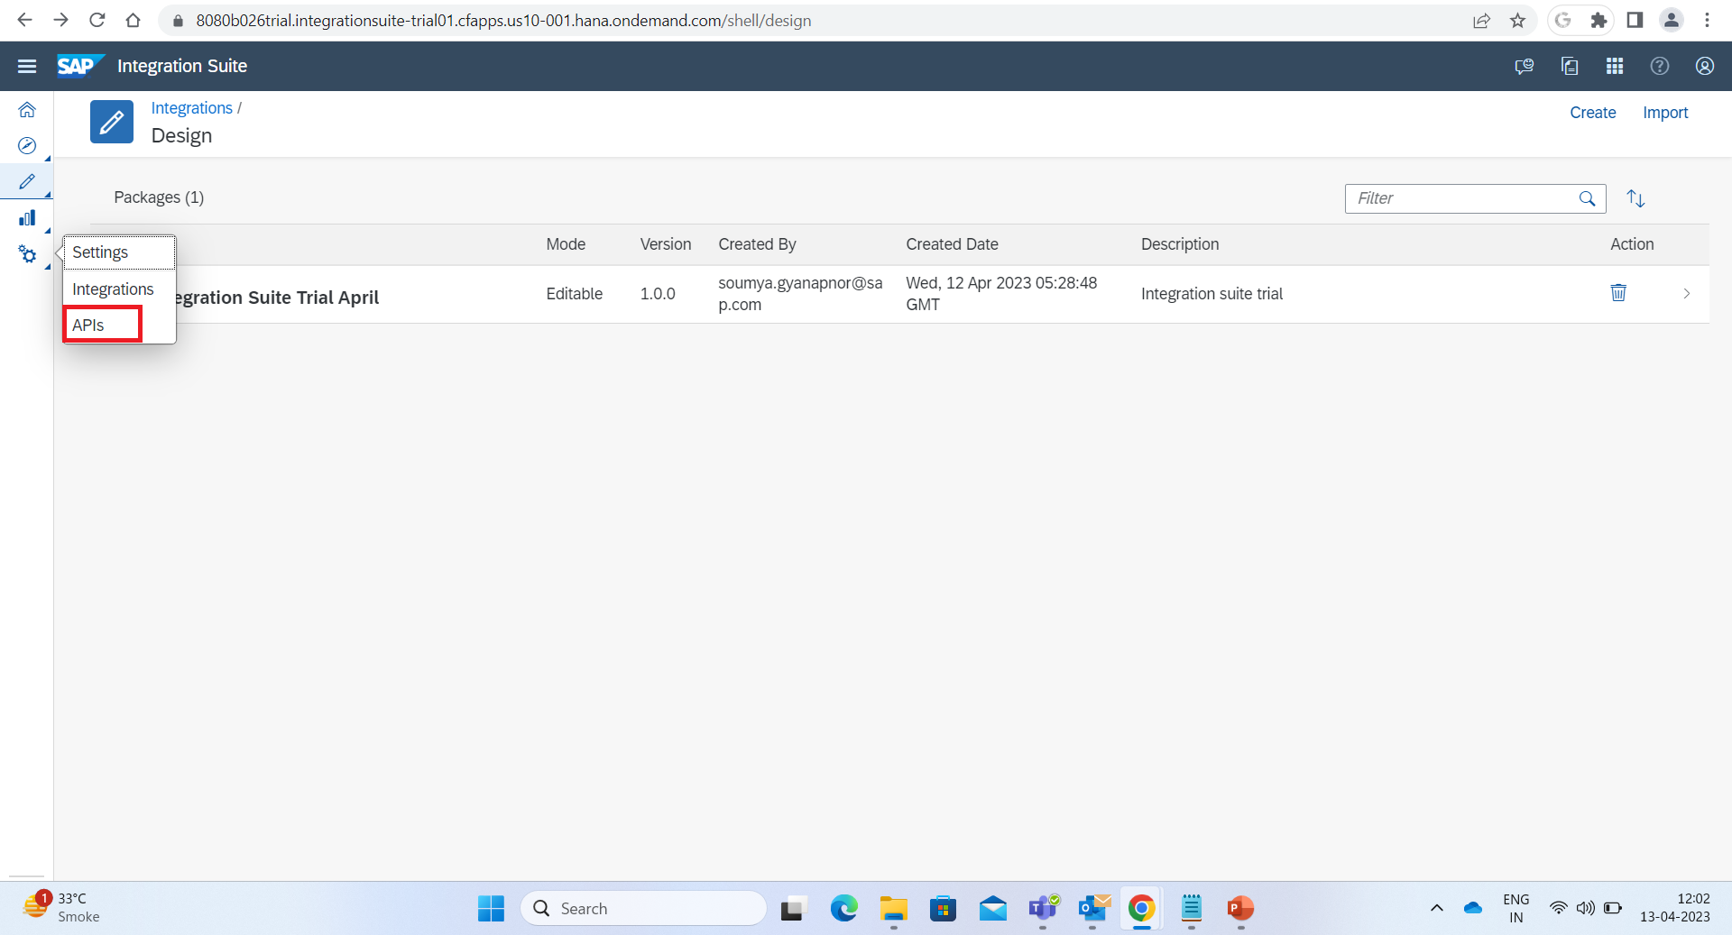The image size is (1732, 935).
Task: Open the feedback chat icon in header
Action: [x=1525, y=66]
